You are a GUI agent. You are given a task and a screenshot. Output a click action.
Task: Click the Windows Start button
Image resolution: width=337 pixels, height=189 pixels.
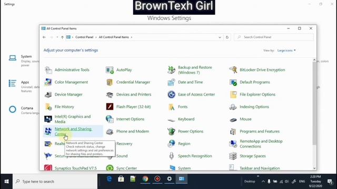(x=6, y=182)
